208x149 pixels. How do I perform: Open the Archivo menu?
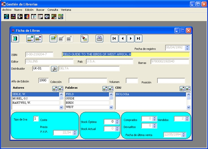coord(7,10)
